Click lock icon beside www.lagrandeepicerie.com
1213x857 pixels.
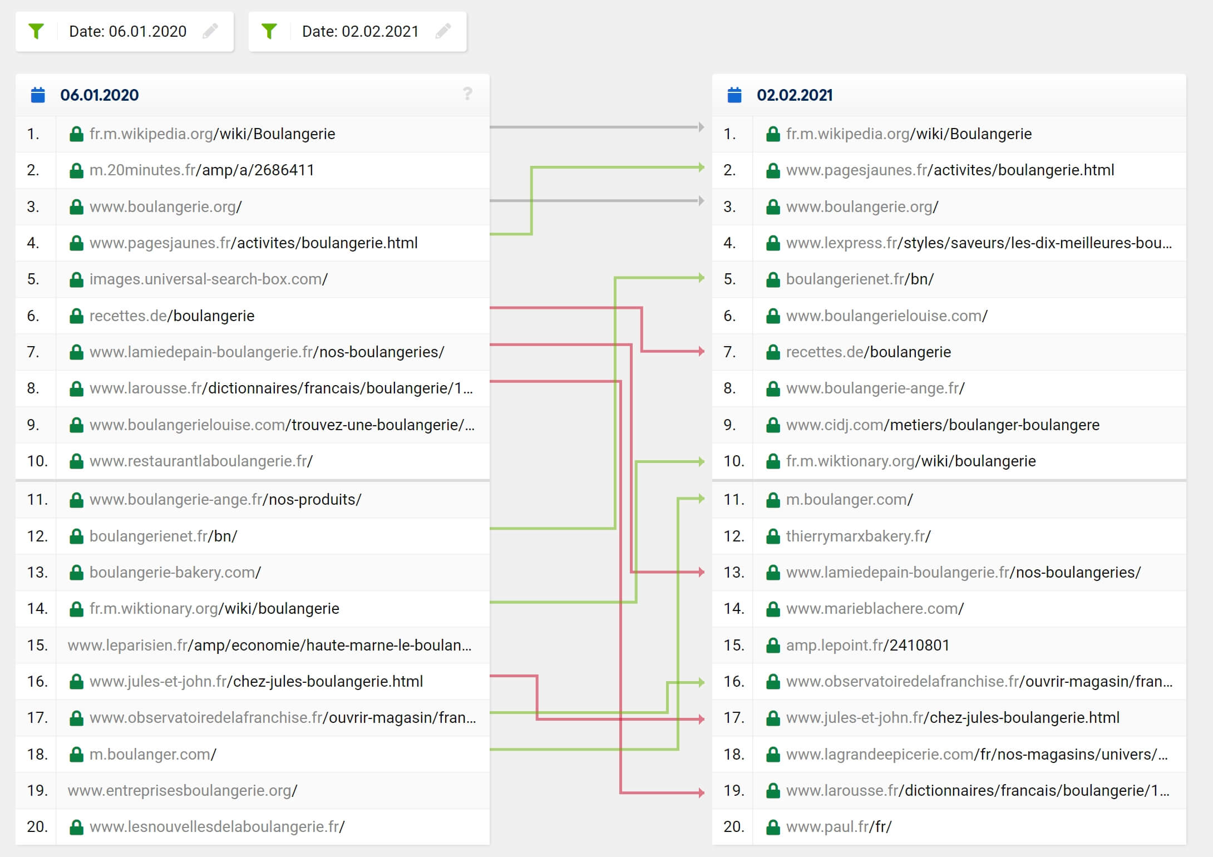(x=773, y=755)
